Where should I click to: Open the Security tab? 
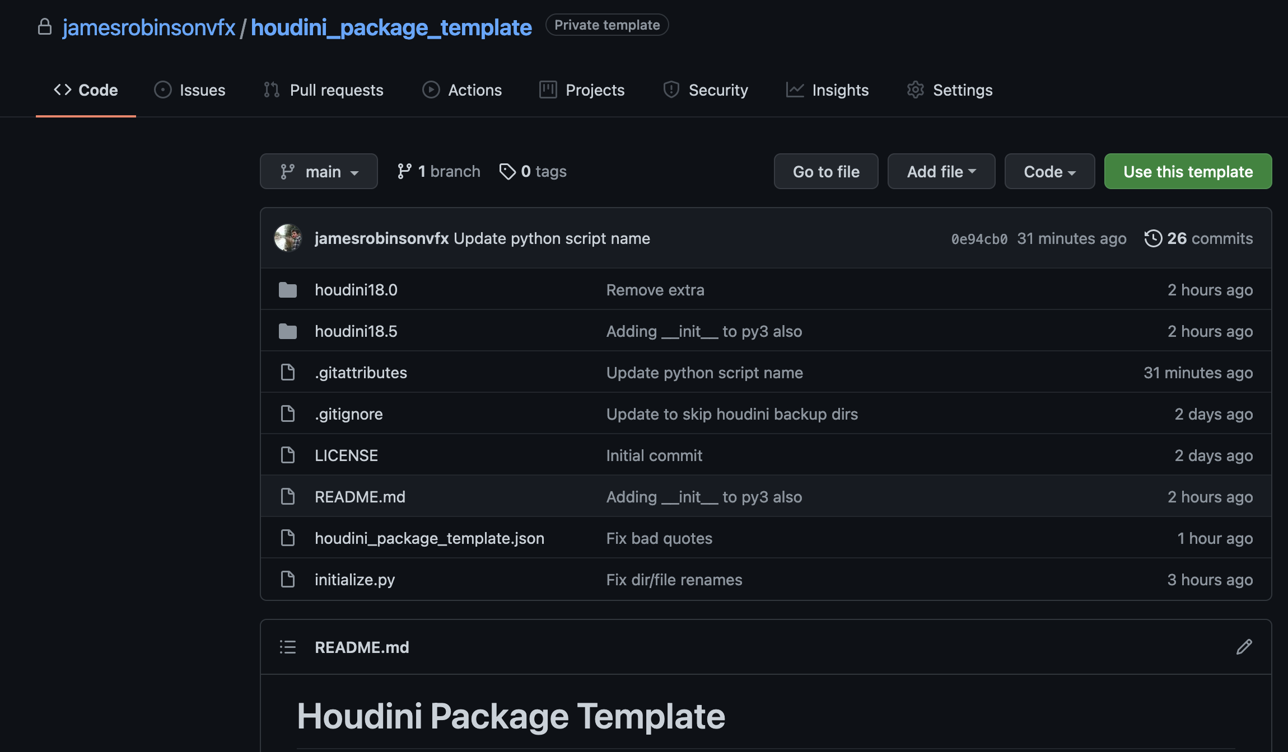(x=706, y=90)
